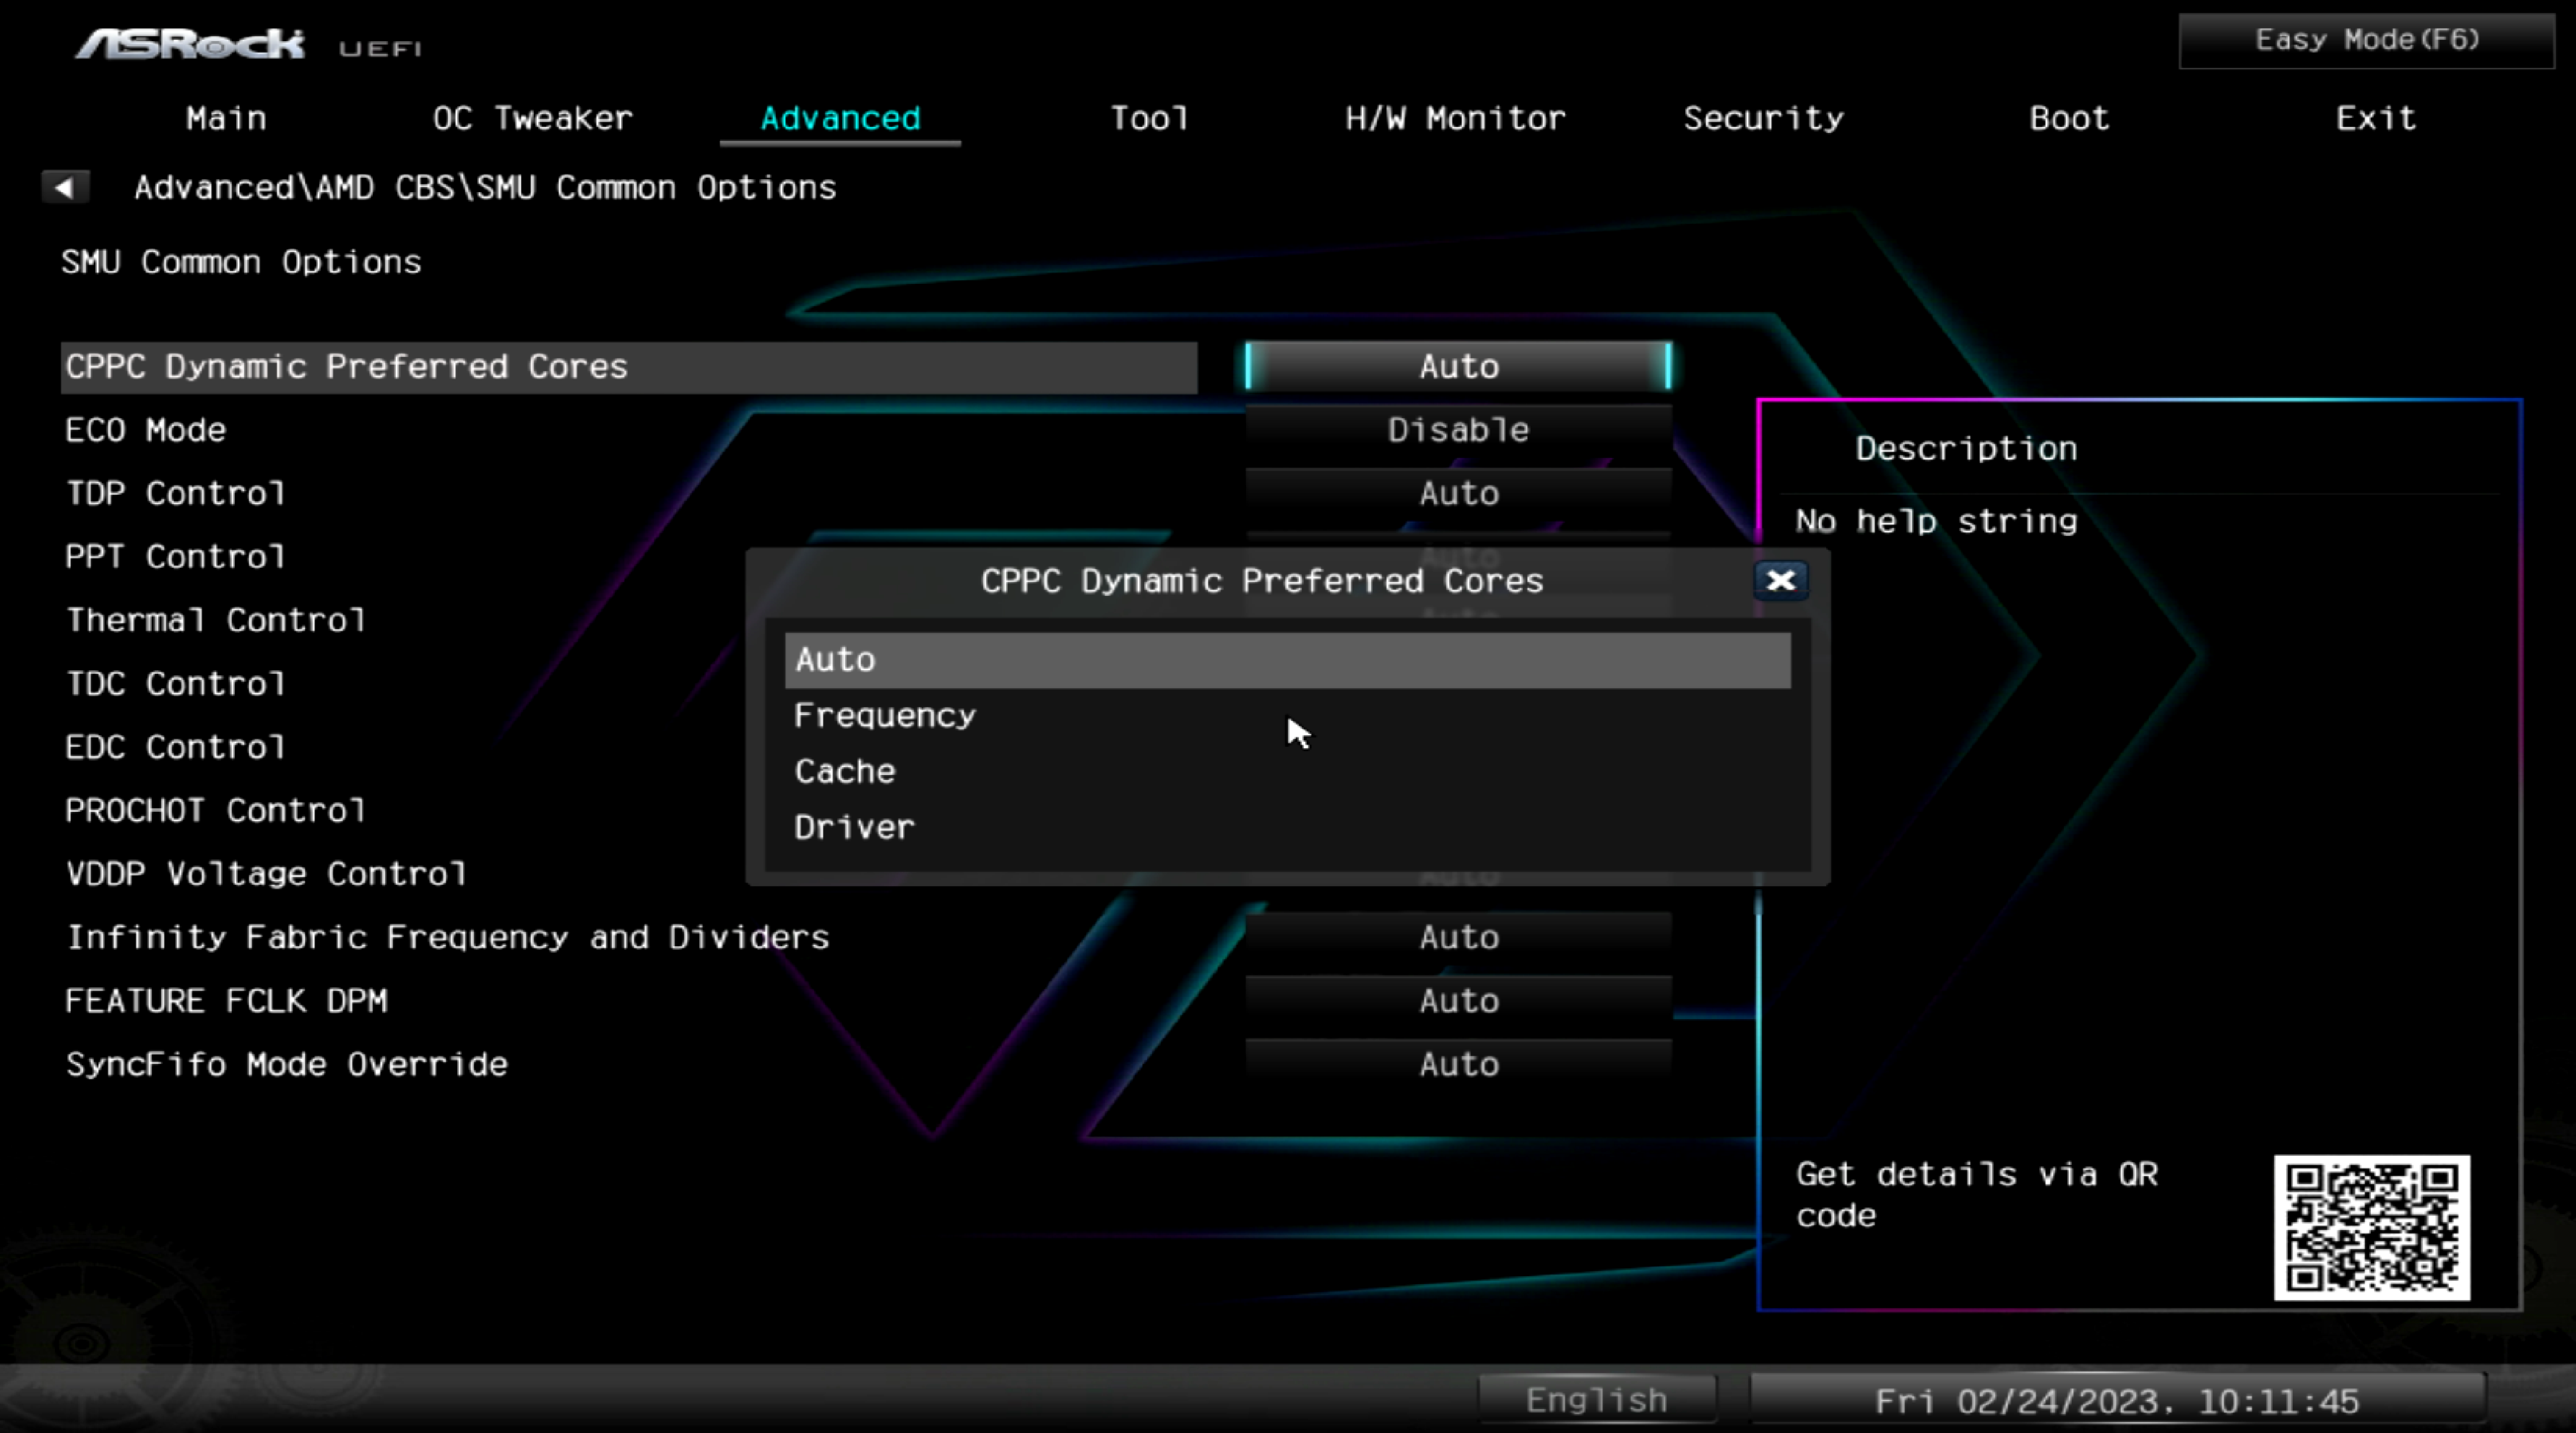The height and width of the screenshot is (1433, 2576).
Task: Open Infinity Fabric Frequency and Dividers dropdown
Action: pos(1458,937)
